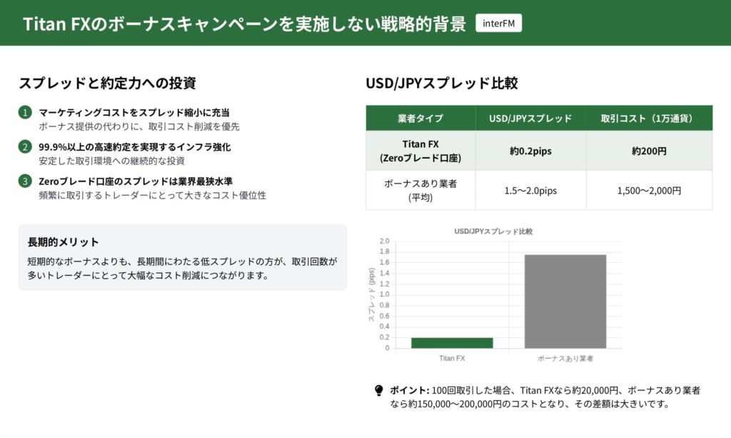Click the gray ボーナスあり業者 chart bar
The height and width of the screenshot is (438, 731).
[x=565, y=302]
